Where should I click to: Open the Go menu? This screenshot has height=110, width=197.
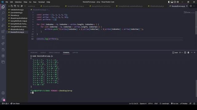[x=30, y=2]
